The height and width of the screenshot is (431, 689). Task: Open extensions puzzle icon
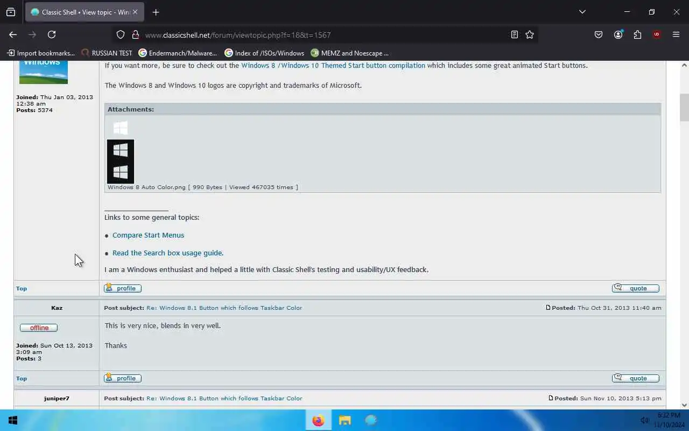[637, 34]
